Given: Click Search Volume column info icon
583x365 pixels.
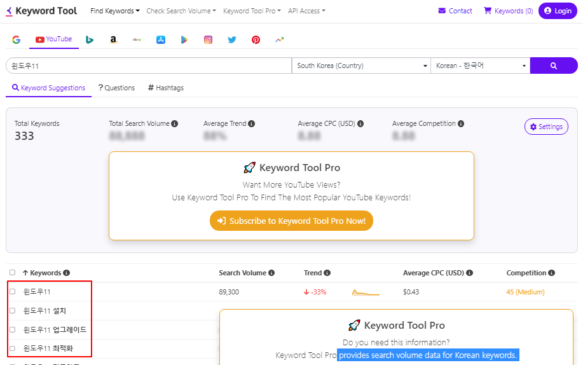Looking at the screenshot, I should (x=271, y=273).
